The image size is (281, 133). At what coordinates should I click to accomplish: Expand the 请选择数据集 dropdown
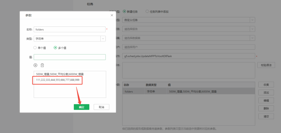pos(252,38)
